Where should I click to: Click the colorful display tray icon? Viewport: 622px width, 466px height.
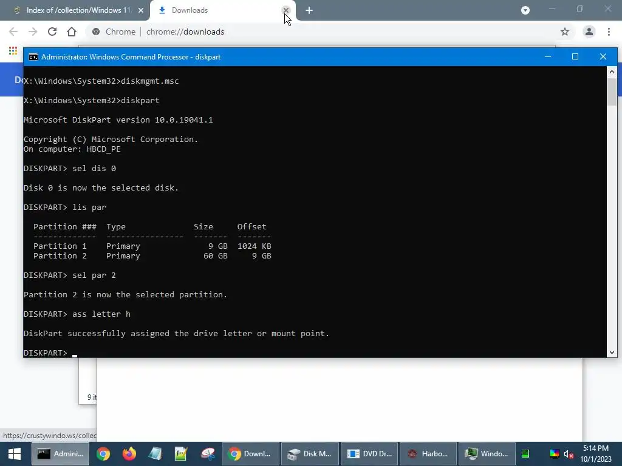(x=554, y=454)
